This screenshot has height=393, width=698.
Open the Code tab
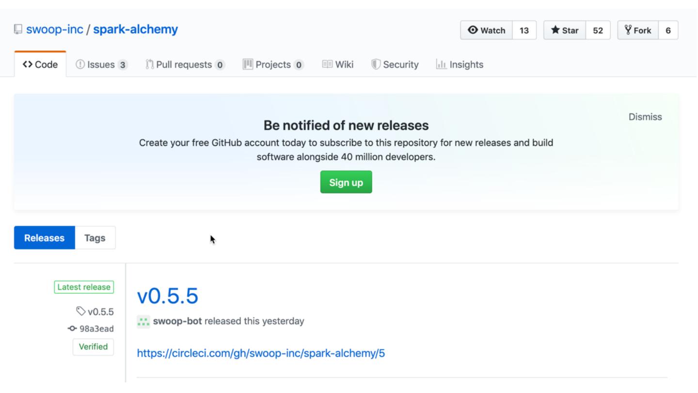(x=41, y=64)
